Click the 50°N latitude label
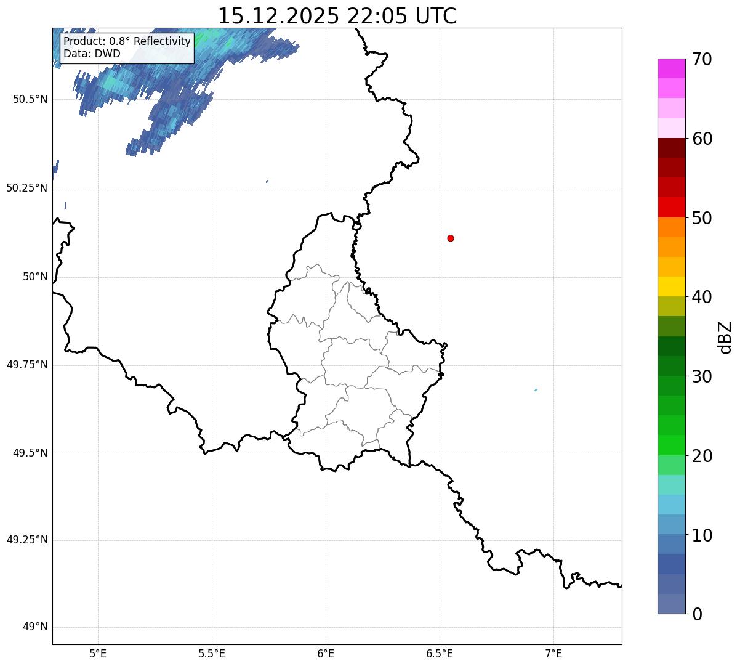 35,277
